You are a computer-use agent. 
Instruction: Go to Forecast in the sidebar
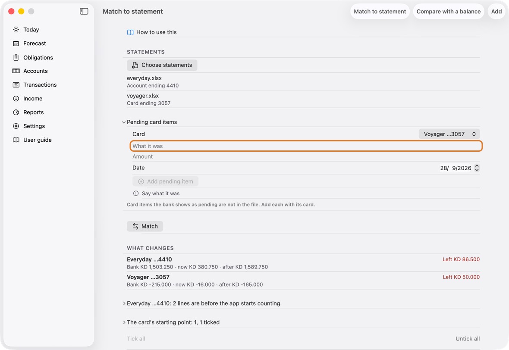(35, 44)
